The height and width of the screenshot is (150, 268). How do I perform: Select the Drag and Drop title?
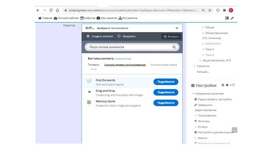pyautogui.click(x=106, y=91)
